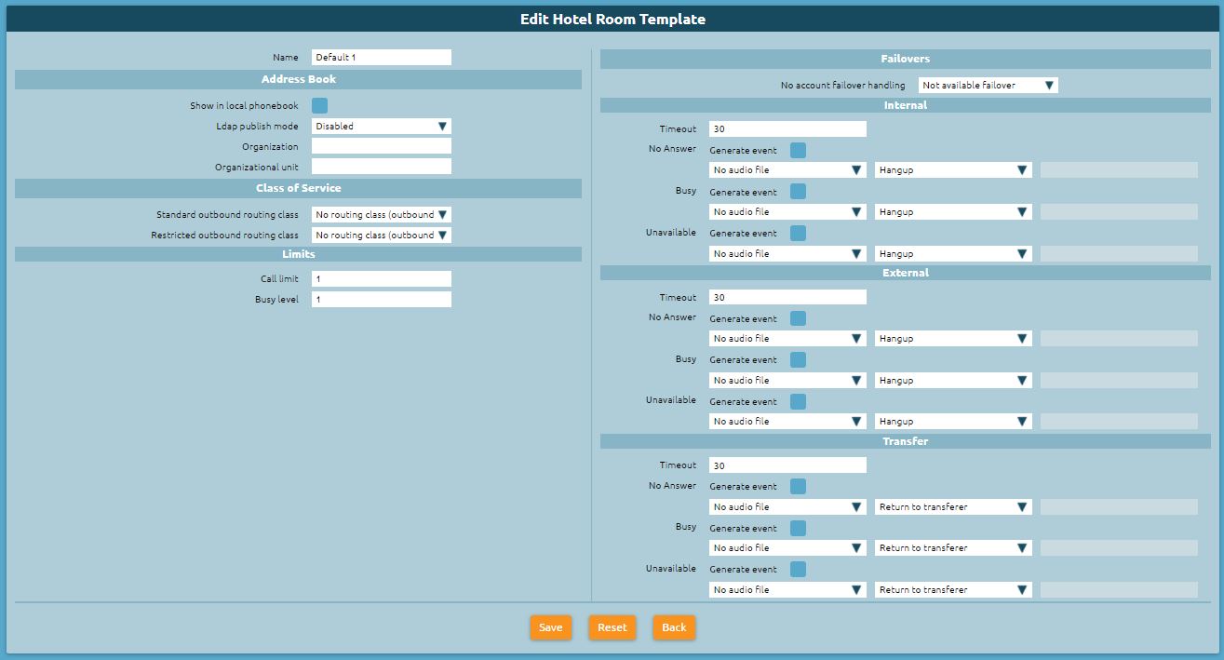This screenshot has height=660, width=1224.
Task: Enable Generate event for Transfer No Answer
Action: pos(798,486)
